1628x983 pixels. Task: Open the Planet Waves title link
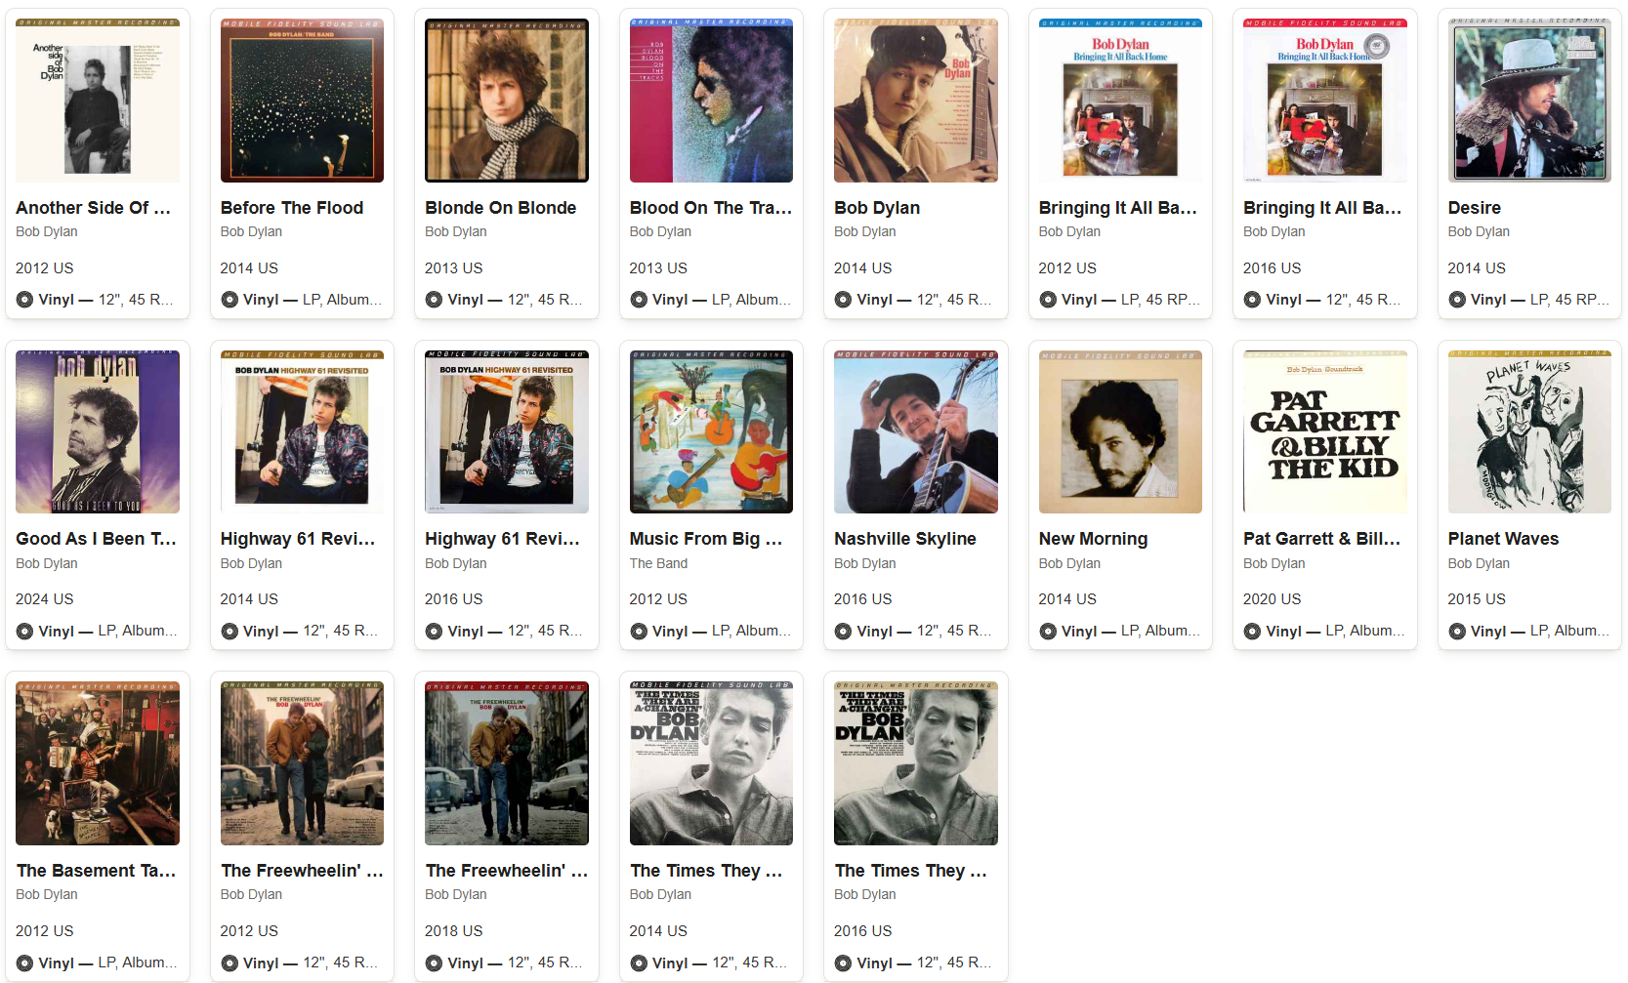click(1503, 539)
